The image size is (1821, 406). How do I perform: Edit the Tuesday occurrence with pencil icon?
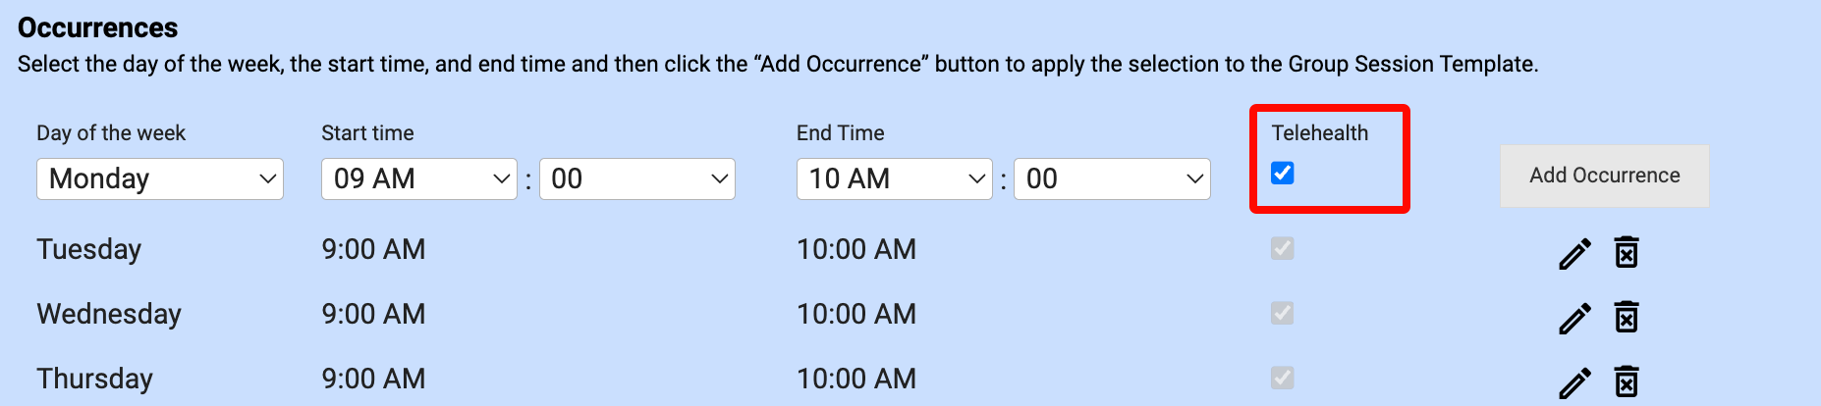point(1574,254)
